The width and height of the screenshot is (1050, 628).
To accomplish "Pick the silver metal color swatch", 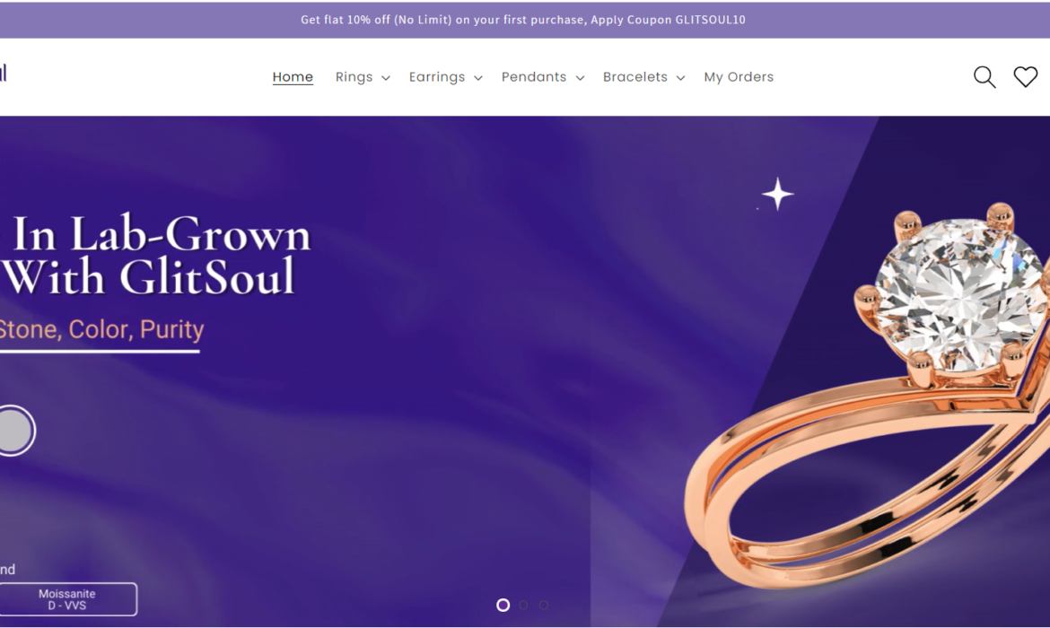I will point(14,431).
